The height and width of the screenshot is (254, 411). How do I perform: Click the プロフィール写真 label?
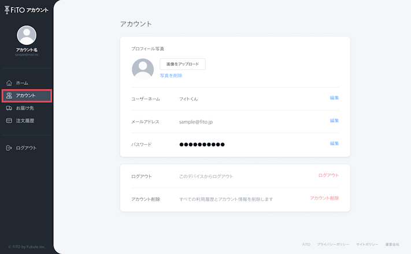148,48
